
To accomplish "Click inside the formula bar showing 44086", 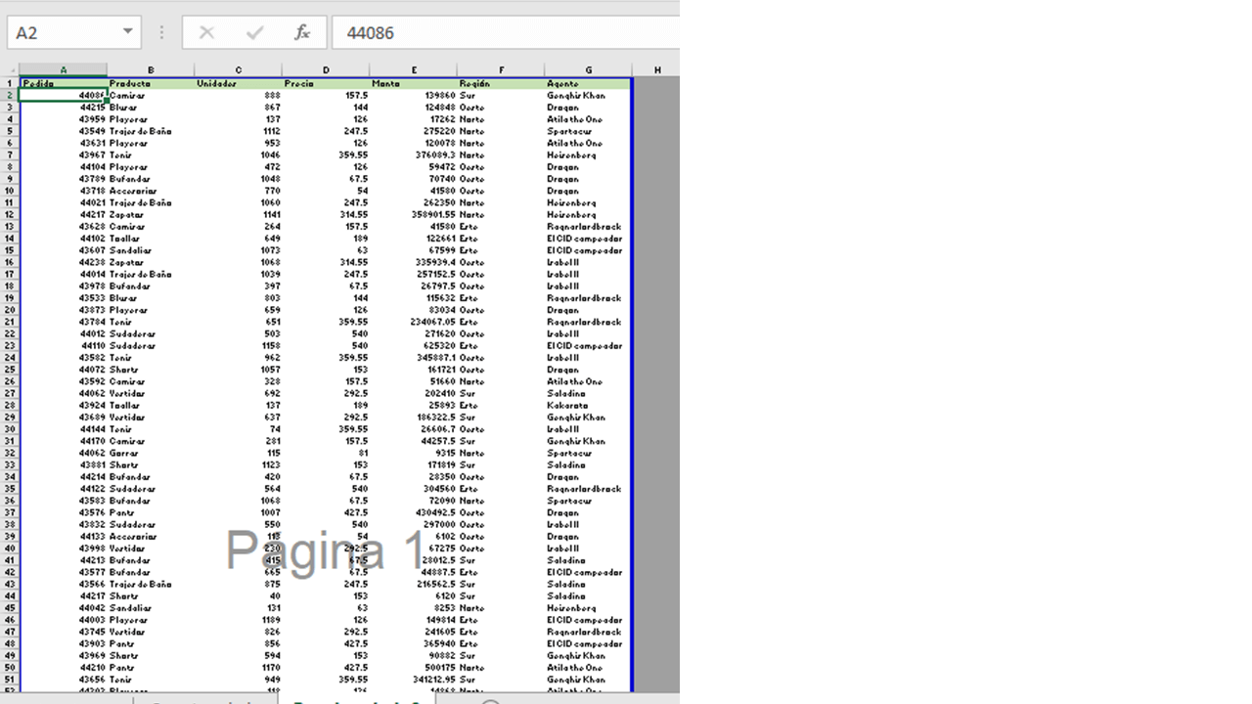I will click(411, 32).
